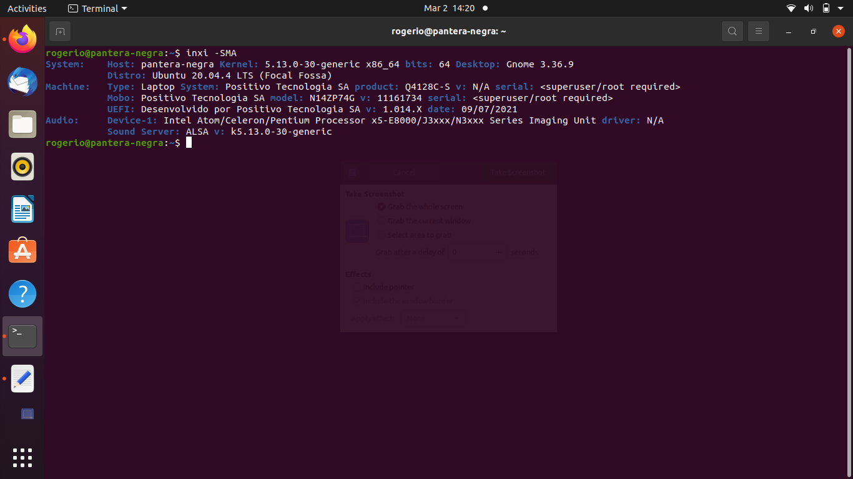Click the battery status icon

tap(826, 9)
